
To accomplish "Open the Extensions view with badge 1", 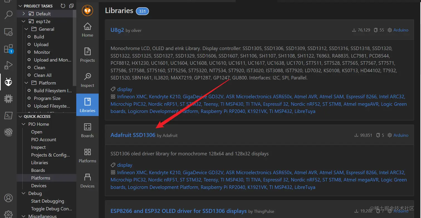I will pyautogui.click(x=9, y=49).
